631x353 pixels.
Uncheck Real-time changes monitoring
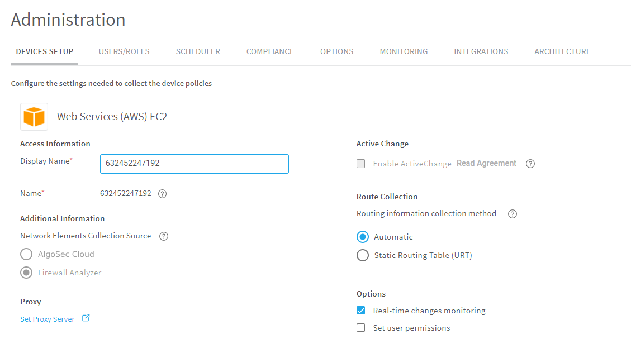point(361,311)
